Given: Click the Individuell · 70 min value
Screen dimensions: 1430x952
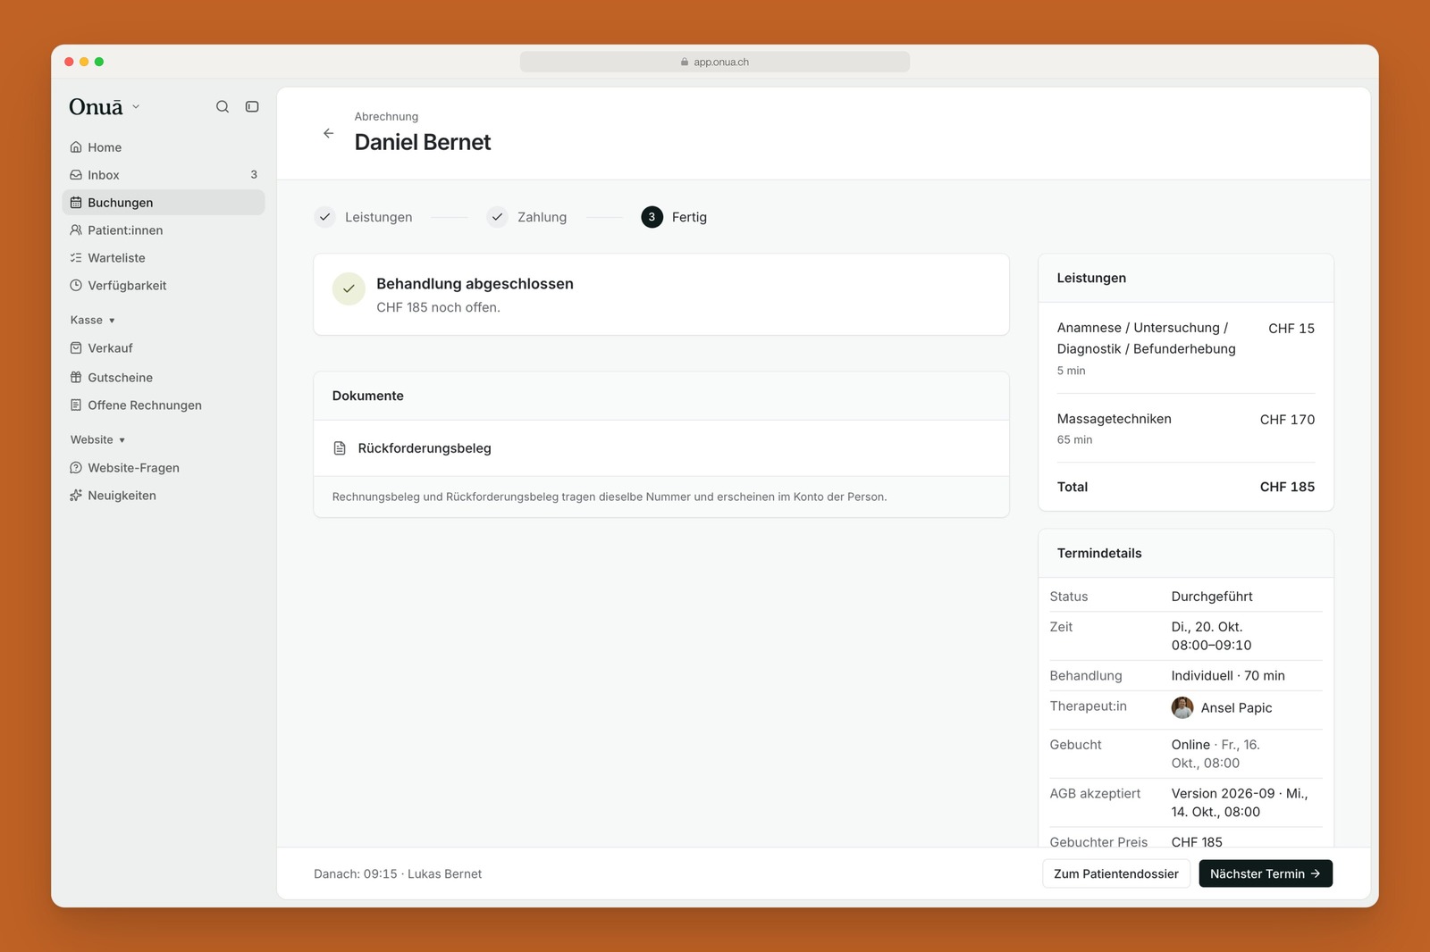Looking at the screenshot, I should [x=1228, y=676].
